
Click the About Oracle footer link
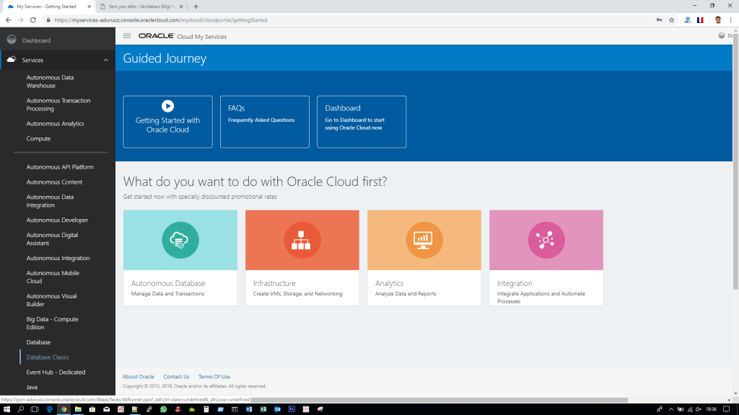[138, 377]
